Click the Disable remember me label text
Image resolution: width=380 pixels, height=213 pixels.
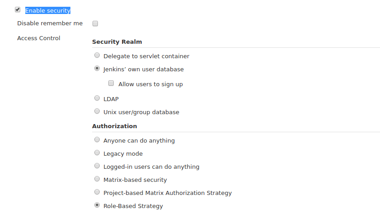click(50, 23)
